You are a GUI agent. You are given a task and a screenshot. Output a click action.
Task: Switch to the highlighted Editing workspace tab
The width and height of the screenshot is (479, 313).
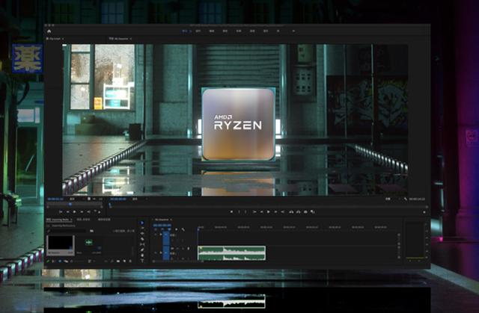tap(186, 31)
